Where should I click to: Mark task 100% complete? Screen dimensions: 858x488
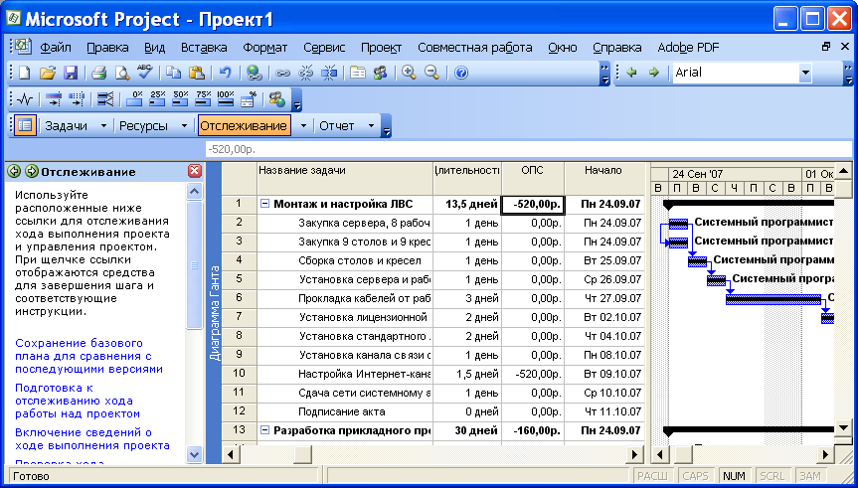click(226, 99)
